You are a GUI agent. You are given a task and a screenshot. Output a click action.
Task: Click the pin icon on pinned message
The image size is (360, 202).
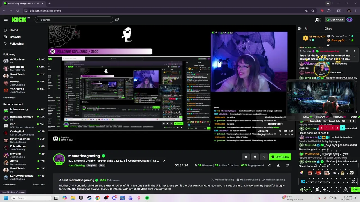pos(347,51)
